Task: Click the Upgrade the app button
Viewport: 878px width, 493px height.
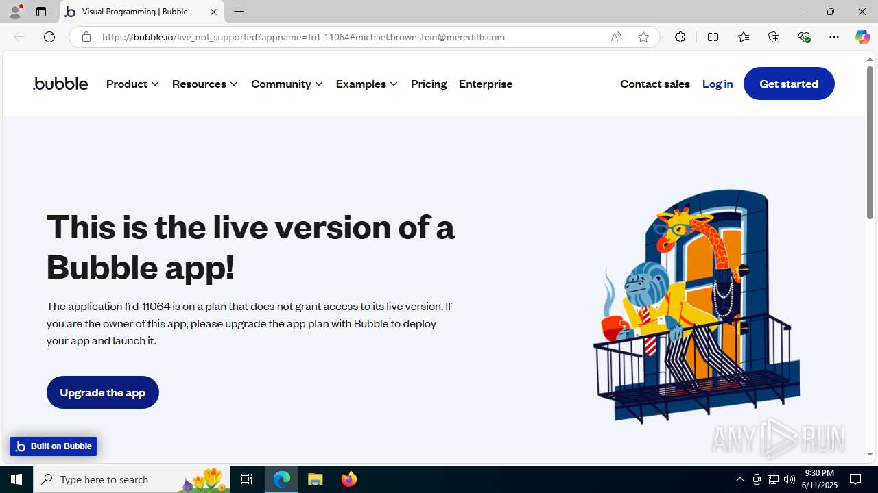Action: pyautogui.click(x=103, y=392)
